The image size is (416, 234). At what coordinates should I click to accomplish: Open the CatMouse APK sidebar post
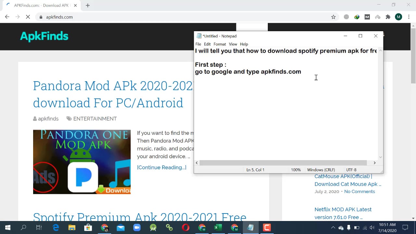click(348, 180)
